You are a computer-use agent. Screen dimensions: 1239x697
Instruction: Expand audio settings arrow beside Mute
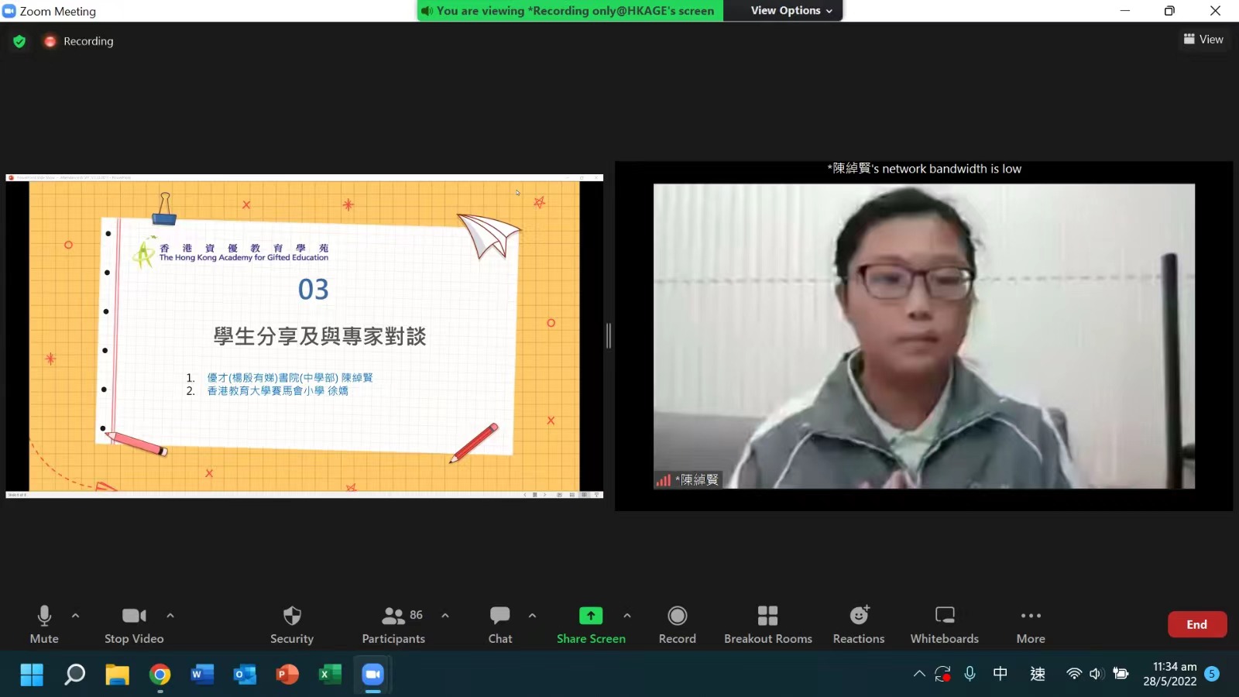pyautogui.click(x=75, y=616)
